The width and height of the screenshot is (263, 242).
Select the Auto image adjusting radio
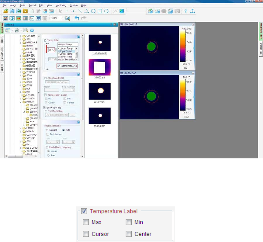64,130
